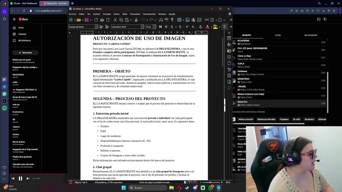
Task: Insert a text box
Action: click(x=199, y=20)
